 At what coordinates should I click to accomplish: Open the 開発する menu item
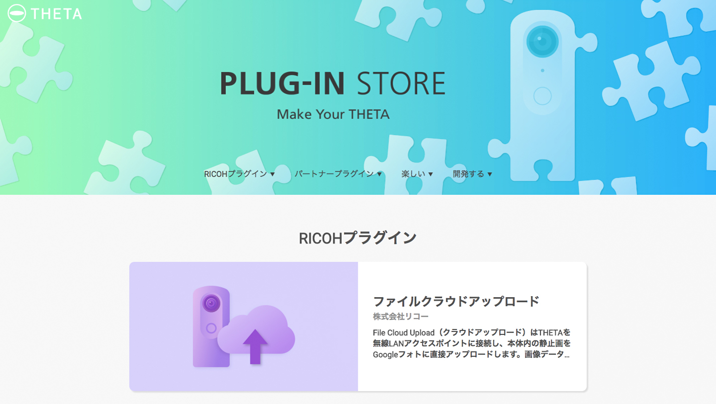468,174
